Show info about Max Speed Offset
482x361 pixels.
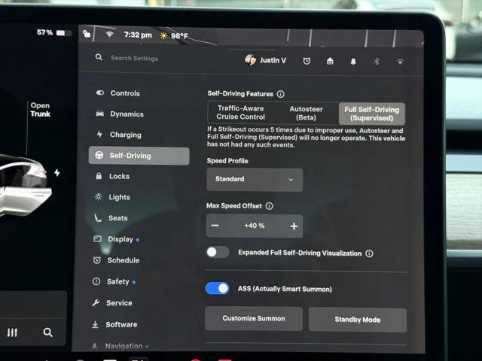[270, 206]
